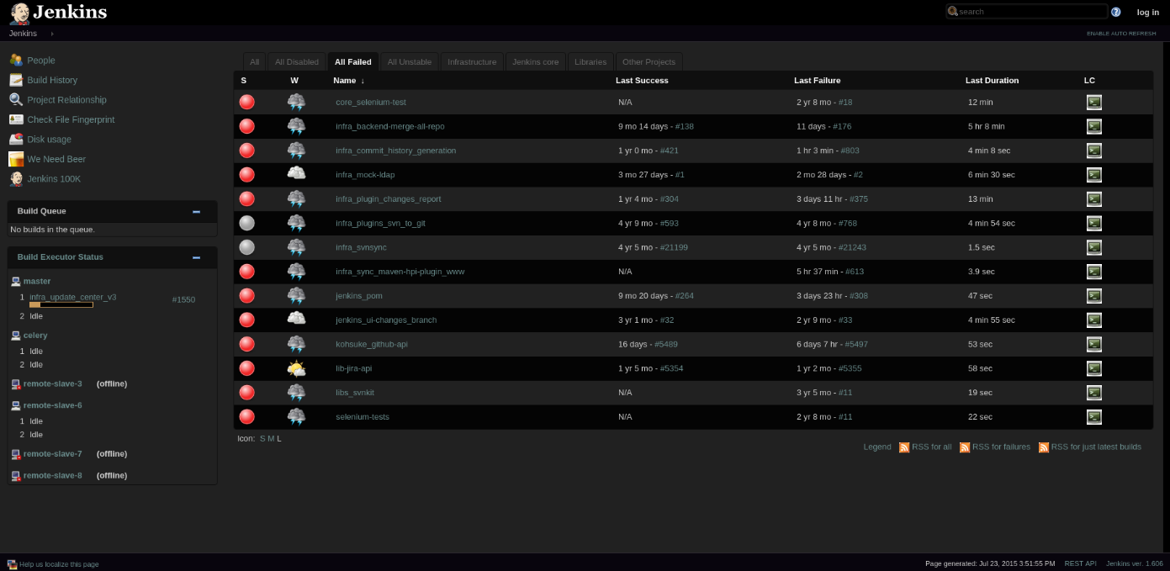Image resolution: width=1170 pixels, height=571 pixels.
Task: Open the Jenkins ver. 1.606 link
Action: pyautogui.click(x=1134, y=564)
